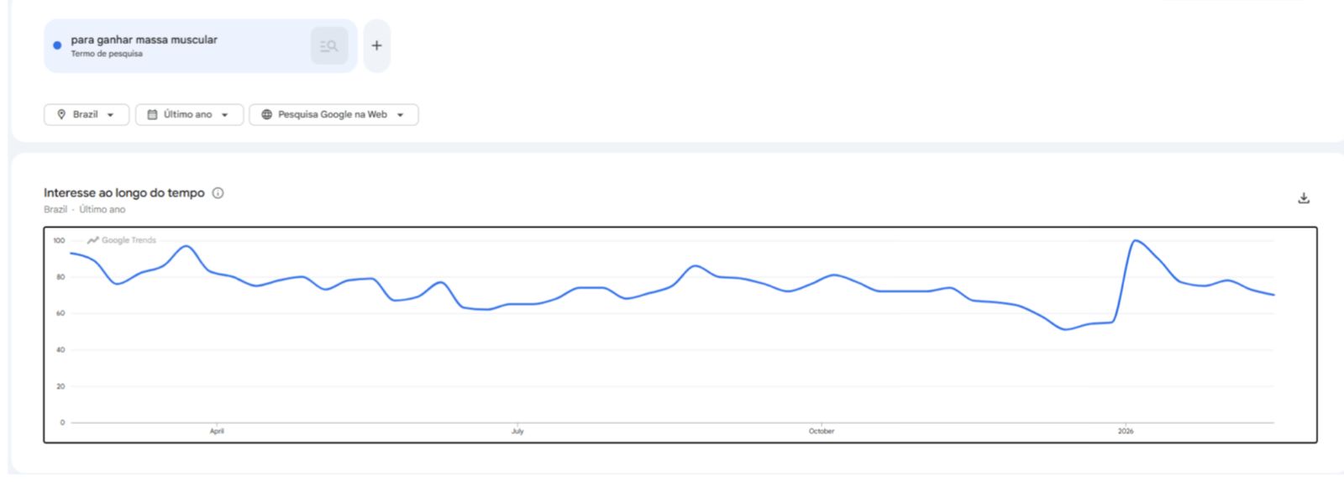Click the 2026 label on time axis
The image size is (1344, 482).
(x=1125, y=431)
